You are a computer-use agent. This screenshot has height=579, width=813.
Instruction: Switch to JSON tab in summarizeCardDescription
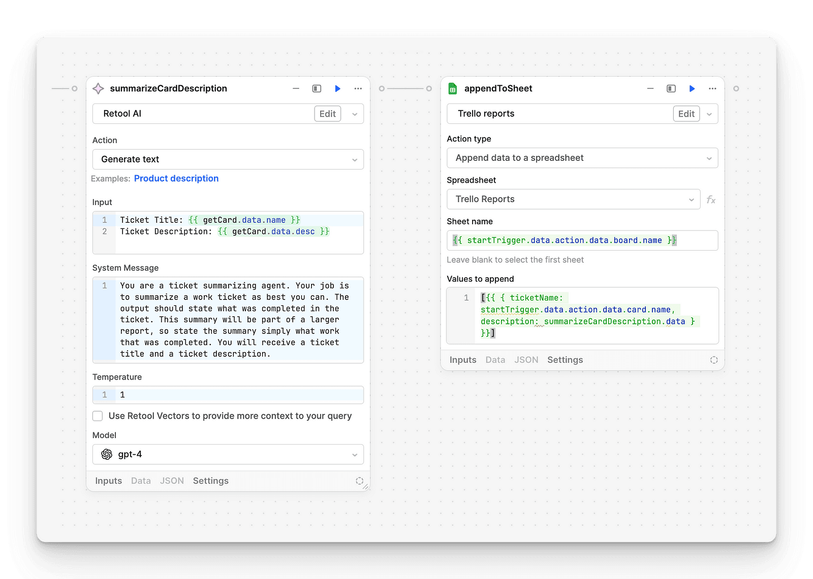172,481
